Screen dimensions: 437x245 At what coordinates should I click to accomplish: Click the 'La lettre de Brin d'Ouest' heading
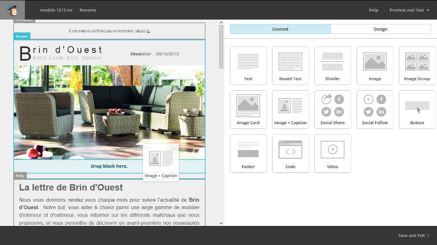71,187
